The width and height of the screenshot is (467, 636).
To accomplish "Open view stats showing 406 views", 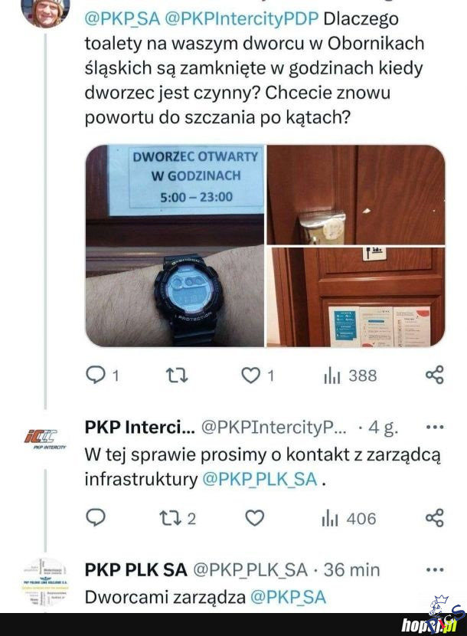I will point(349,518).
